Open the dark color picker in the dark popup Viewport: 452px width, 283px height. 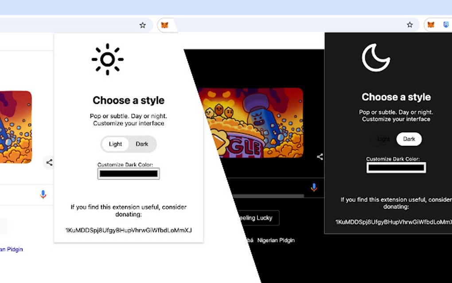click(x=396, y=168)
